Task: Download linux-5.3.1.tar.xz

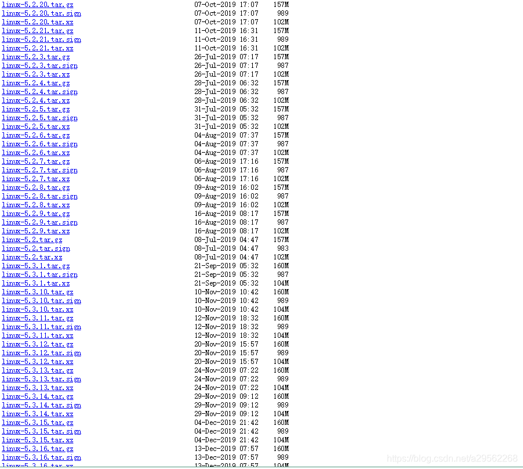Action: (36, 283)
